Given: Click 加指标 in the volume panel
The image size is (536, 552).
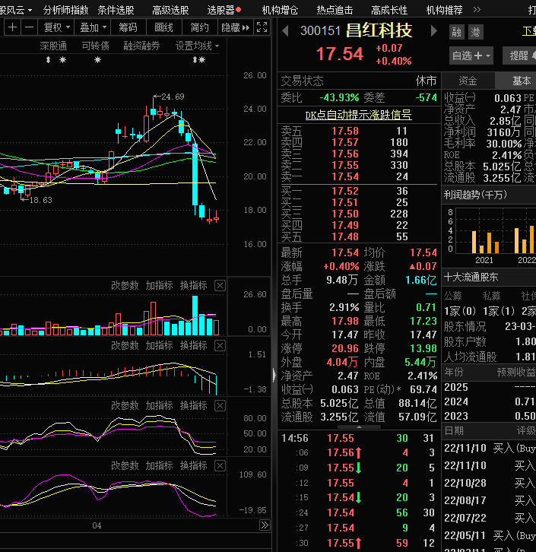Looking at the screenshot, I should click(159, 286).
